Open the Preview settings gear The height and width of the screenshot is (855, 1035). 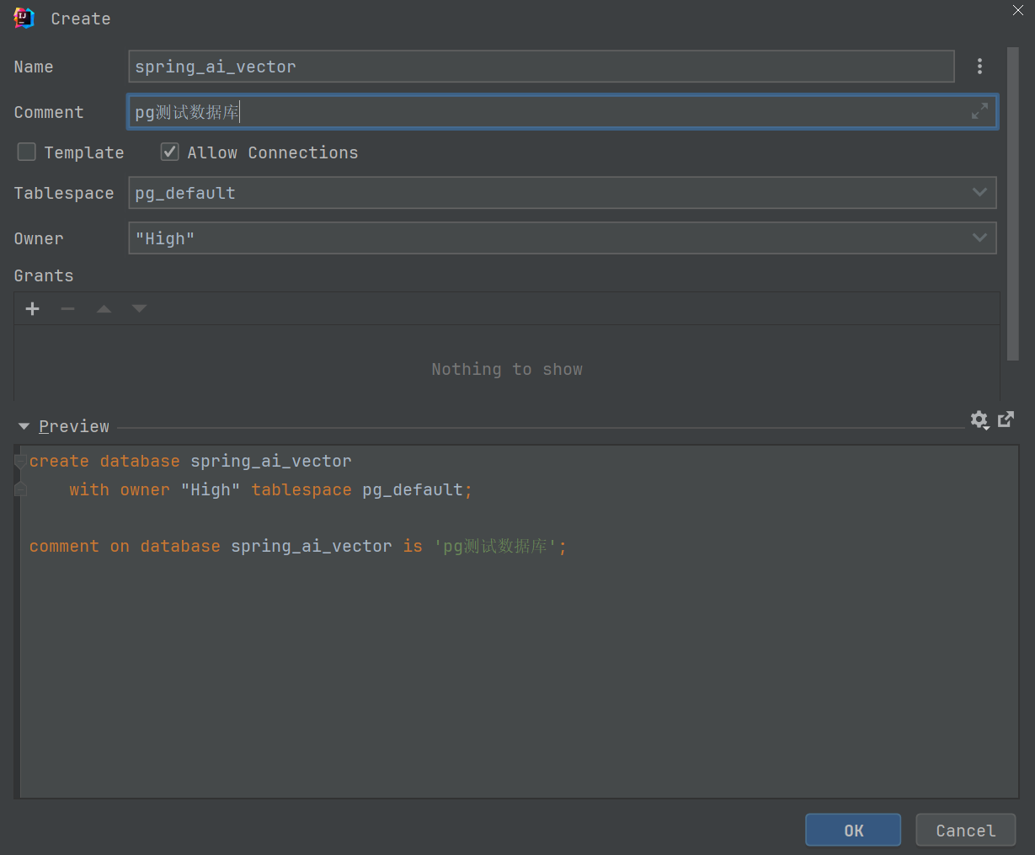tap(979, 419)
